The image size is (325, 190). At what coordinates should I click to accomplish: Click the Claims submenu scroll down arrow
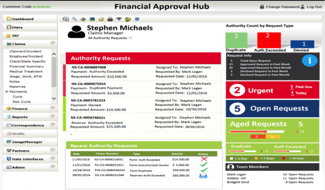(54, 98)
